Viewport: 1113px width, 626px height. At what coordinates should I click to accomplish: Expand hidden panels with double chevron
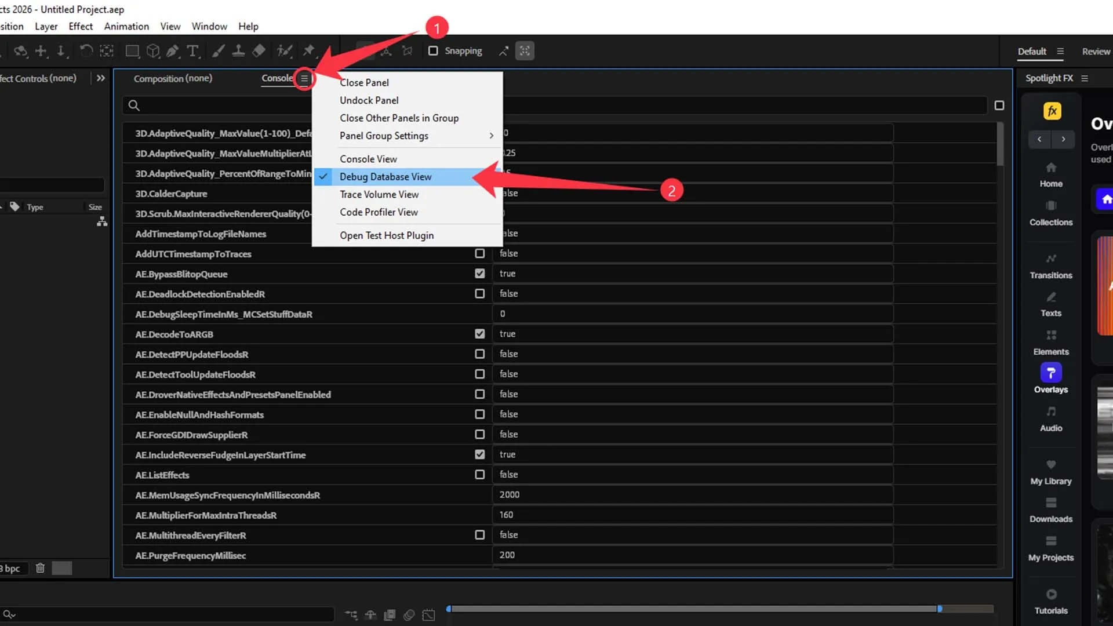pyautogui.click(x=101, y=78)
